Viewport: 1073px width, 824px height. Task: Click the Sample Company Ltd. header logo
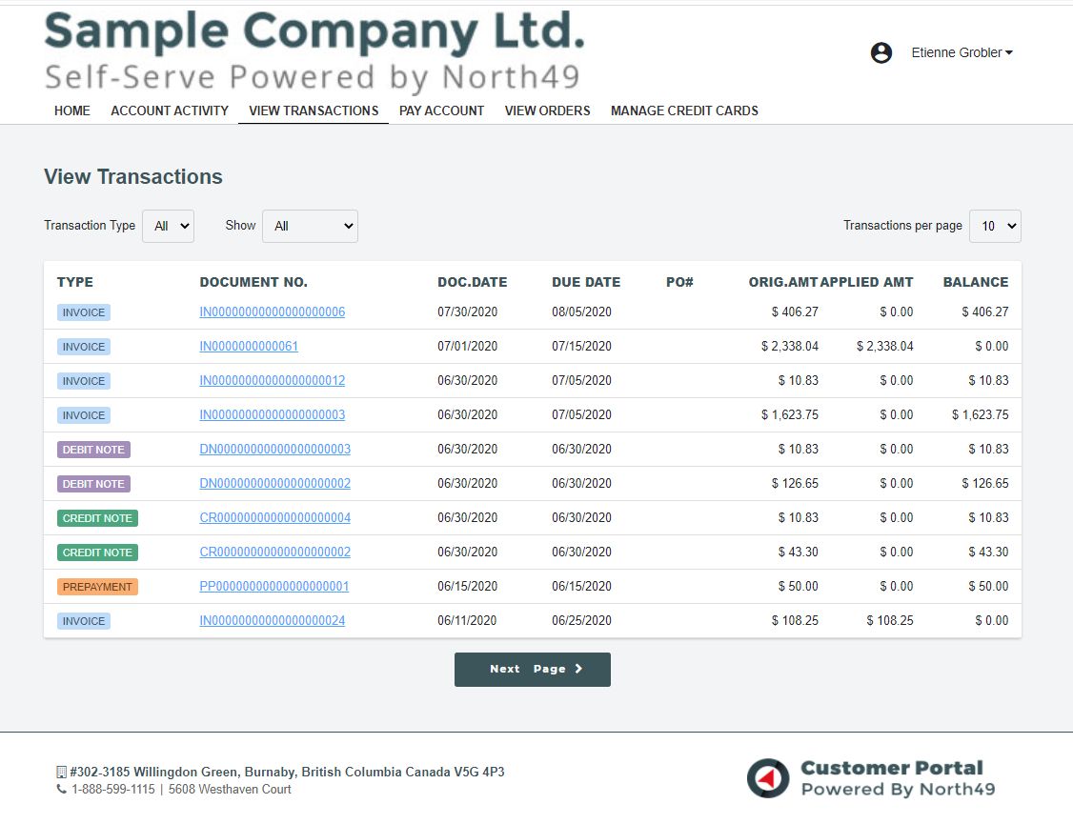(x=314, y=51)
